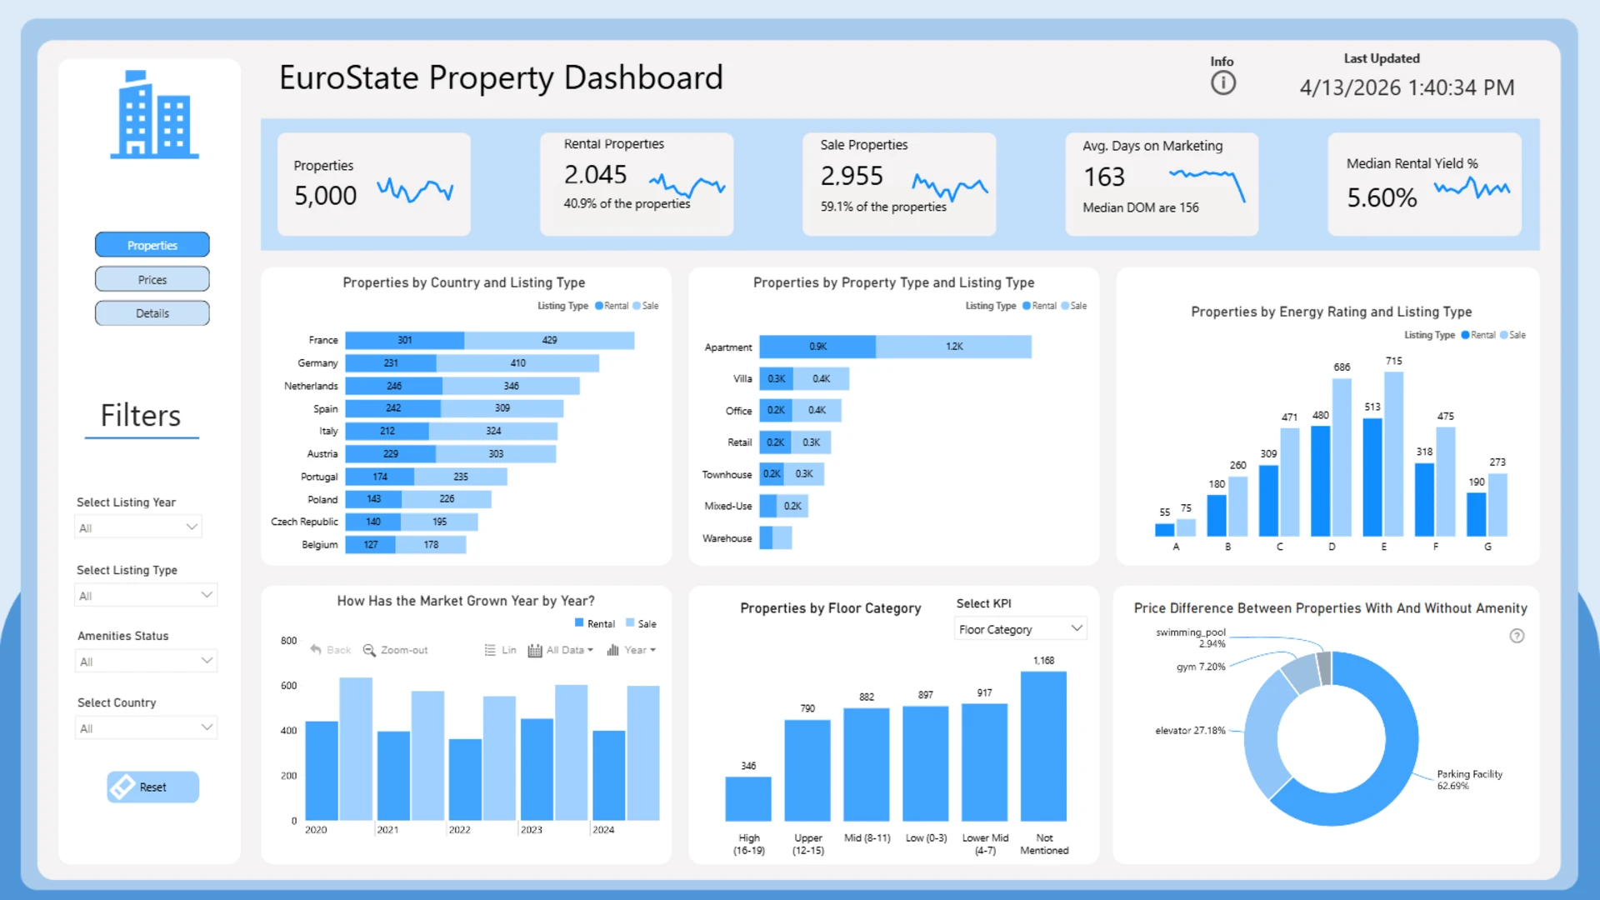Screen dimensions: 1600x900
Task: Click the Year bar-chart icon
Action: (x=612, y=650)
